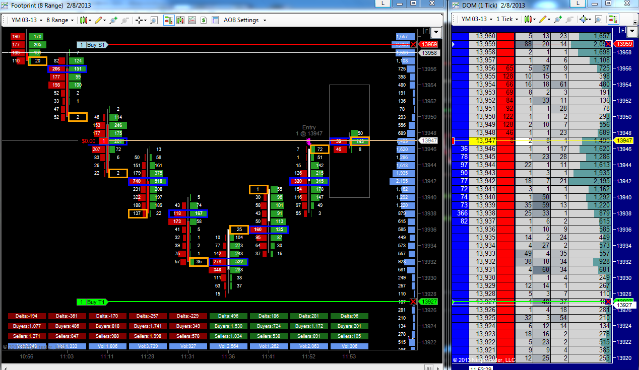
Task: Click yellow 13947 price marker in DOM
Action: pyautogui.click(x=624, y=140)
